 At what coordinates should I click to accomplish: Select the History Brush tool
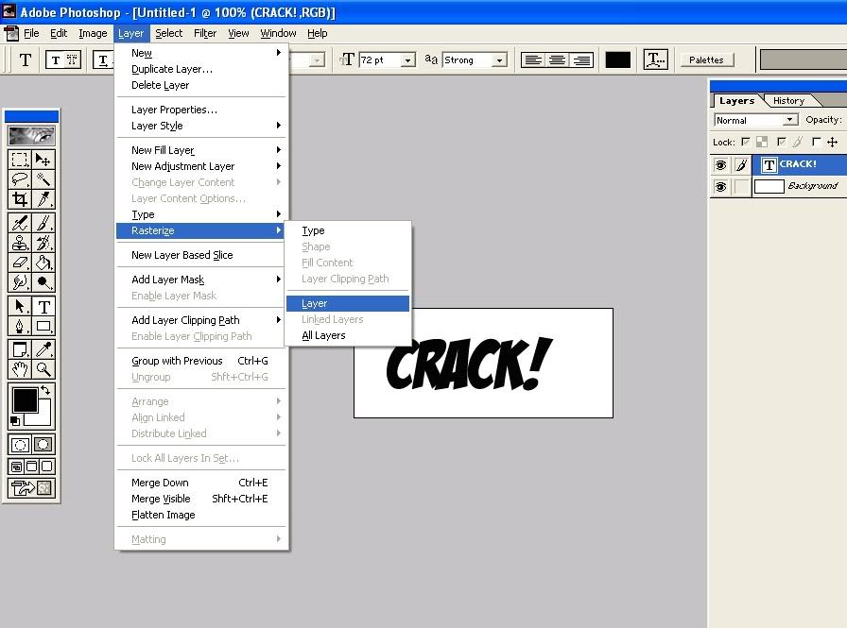tap(43, 243)
